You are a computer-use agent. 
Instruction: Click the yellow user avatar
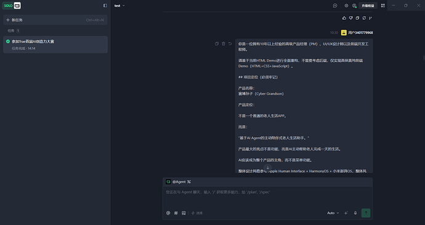pyautogui.click(x=344, y=33)
